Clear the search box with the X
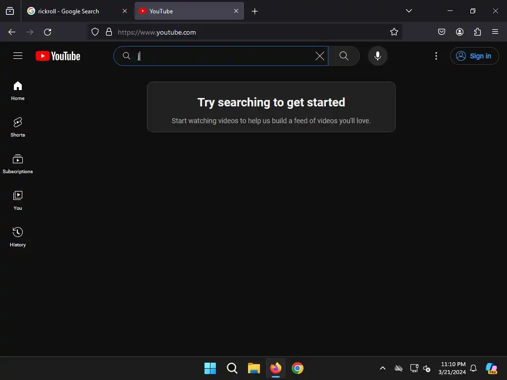Image resolution: width=507 pixels, height=380 pixels. [x=319, y=56]
